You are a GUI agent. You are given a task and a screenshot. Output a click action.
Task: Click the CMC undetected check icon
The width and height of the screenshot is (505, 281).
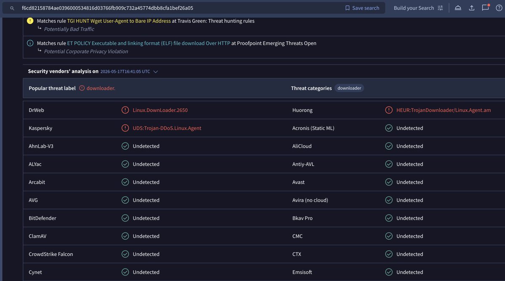click(x=389, y=236)
